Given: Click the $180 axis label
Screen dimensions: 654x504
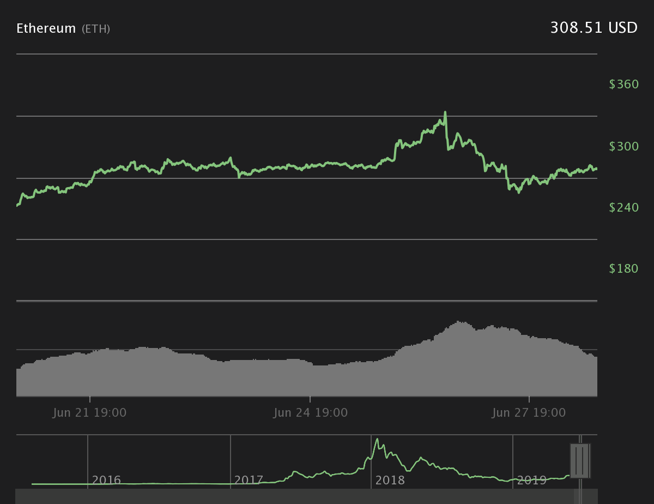Looking at the screenshot, I should [624, 268].
